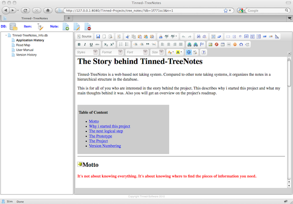This screenshot has width=293, height=204.
Task: Insert a smiley face
Action: click(x=235, y=44)
